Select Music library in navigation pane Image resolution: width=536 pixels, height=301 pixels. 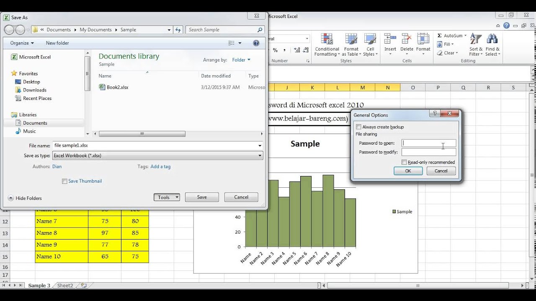[29, 131]
